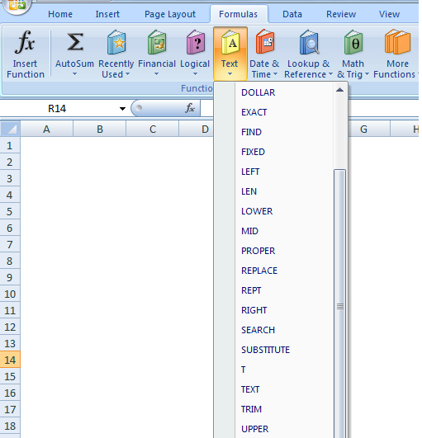Screen dimensions: 422x438
Task: Collapse the Text functions dropdown button
Action: tap(230, 54)
